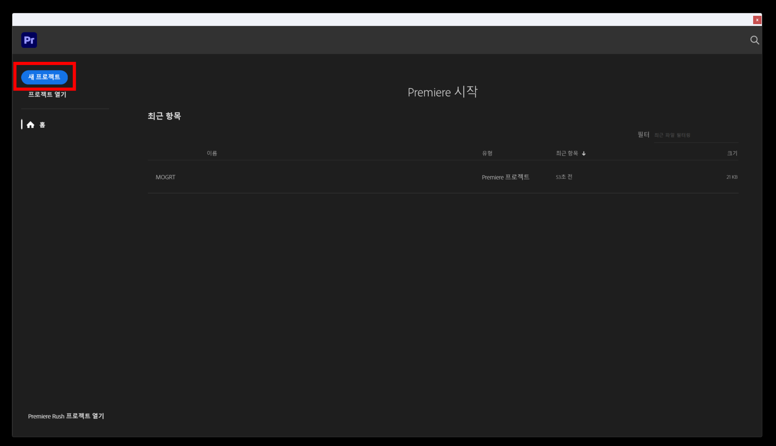The width and height of the screenshot is (776, 446).
Task: Select the 홈 sidebar tab
Action: click(x=36, y=125)
